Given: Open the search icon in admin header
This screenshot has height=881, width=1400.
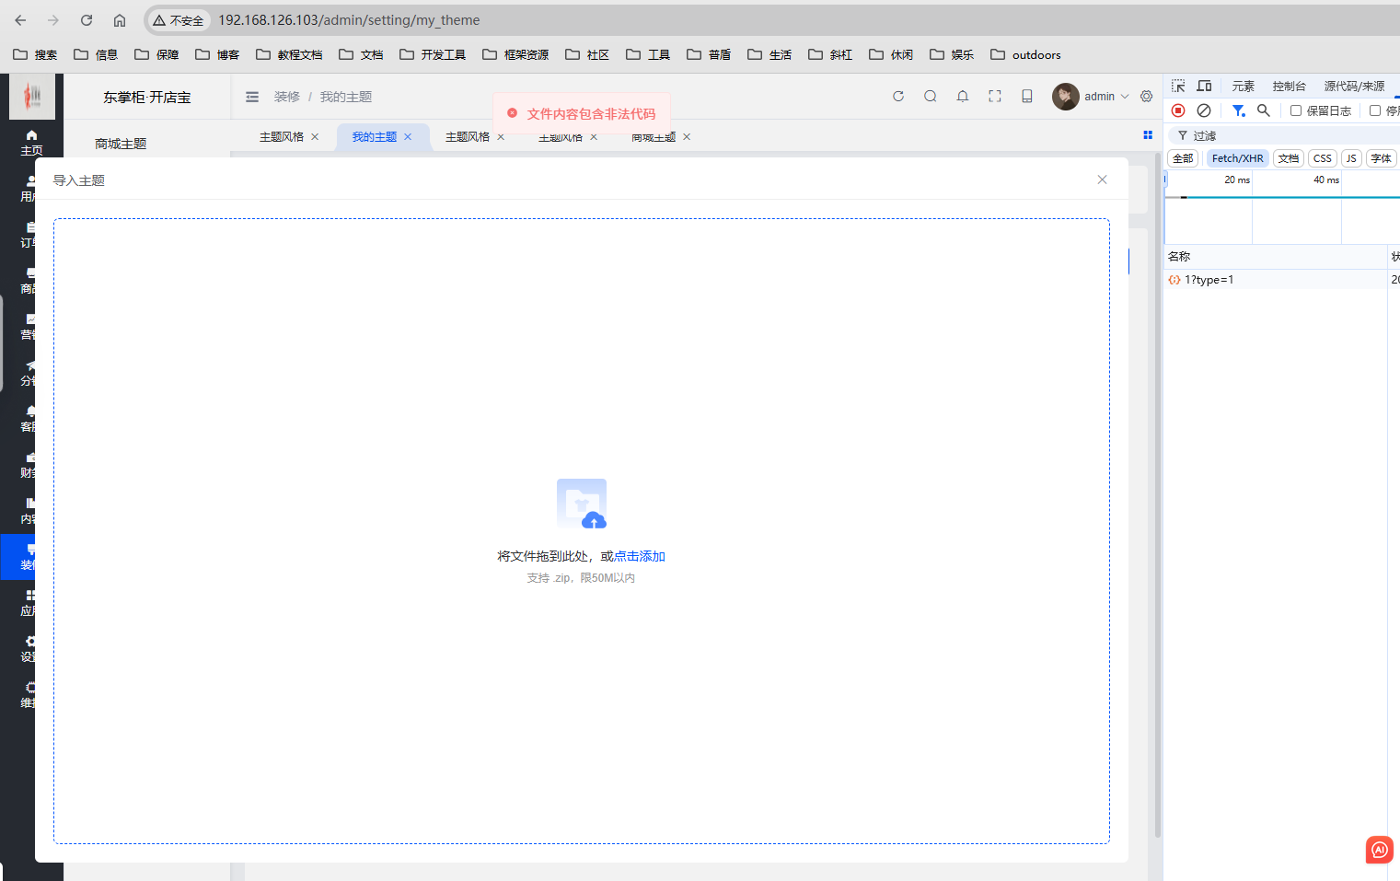Looking at the screenshot, I should tap(931, 96).
